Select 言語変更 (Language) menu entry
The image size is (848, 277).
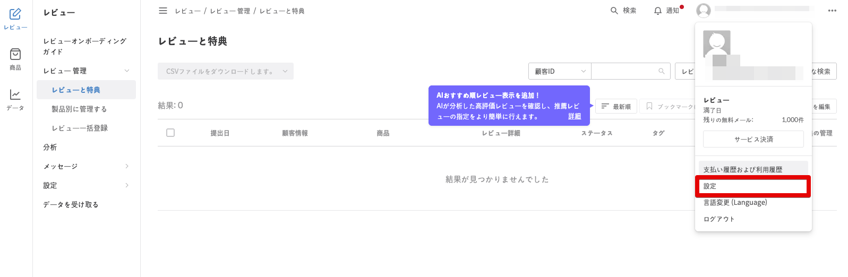point(735,203)
